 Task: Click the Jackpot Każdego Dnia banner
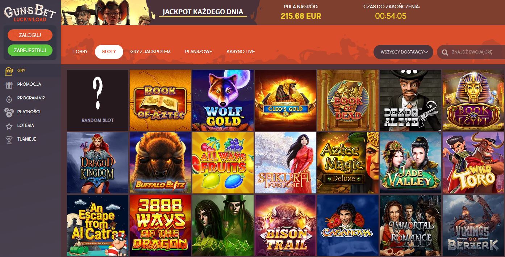tap(203, 12)
